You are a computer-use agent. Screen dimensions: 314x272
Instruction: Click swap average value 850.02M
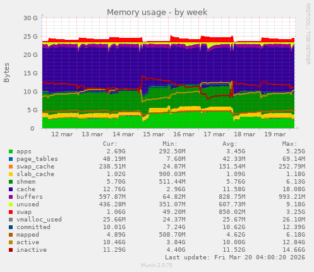click(x=232, y=212)
